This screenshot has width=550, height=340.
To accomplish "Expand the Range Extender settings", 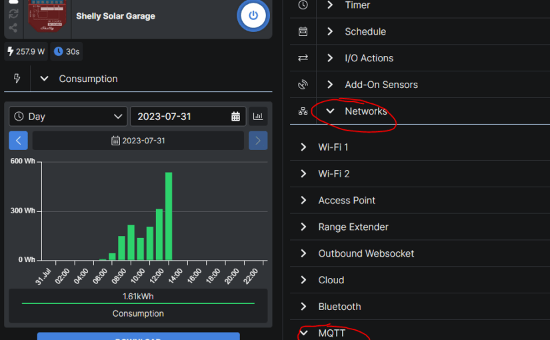I will 304,227.
